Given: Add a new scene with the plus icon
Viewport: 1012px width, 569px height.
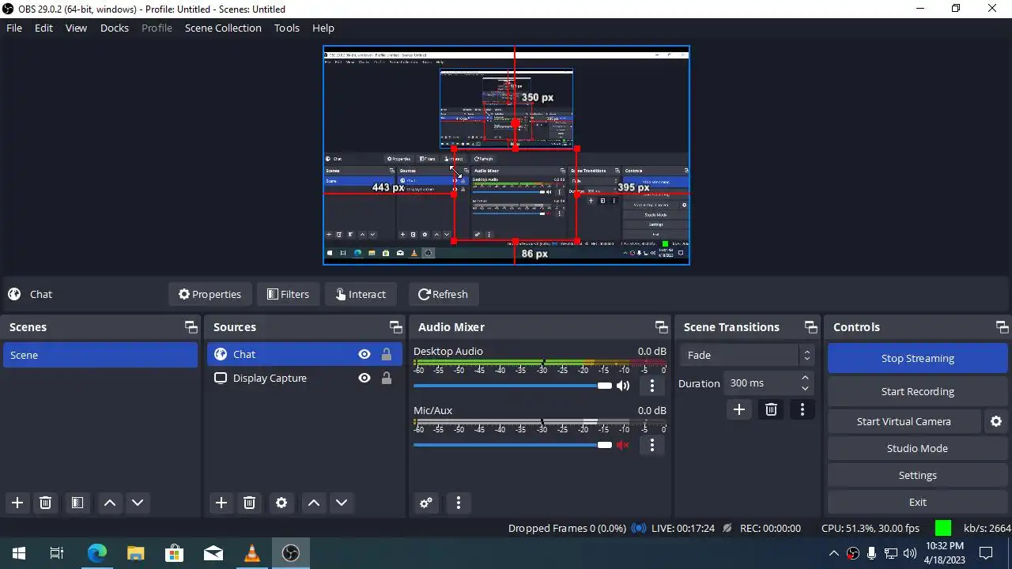Looking at the screenshot, I should 17,503.
